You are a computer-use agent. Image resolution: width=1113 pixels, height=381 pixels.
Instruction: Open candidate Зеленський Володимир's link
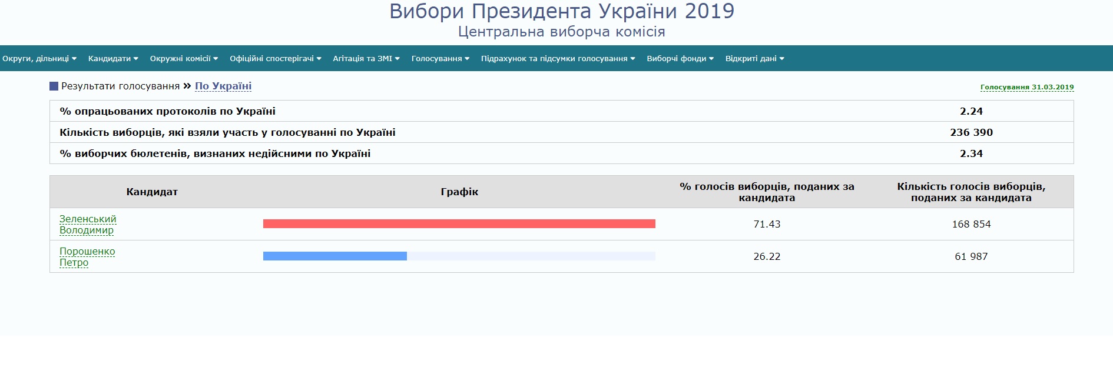[x=88, y=224]
